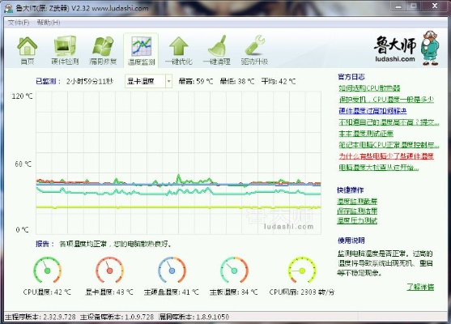Screen dimensions: 451x324
Task: Click the 平均: 42 ℃ value
Action: pos(279,82)
